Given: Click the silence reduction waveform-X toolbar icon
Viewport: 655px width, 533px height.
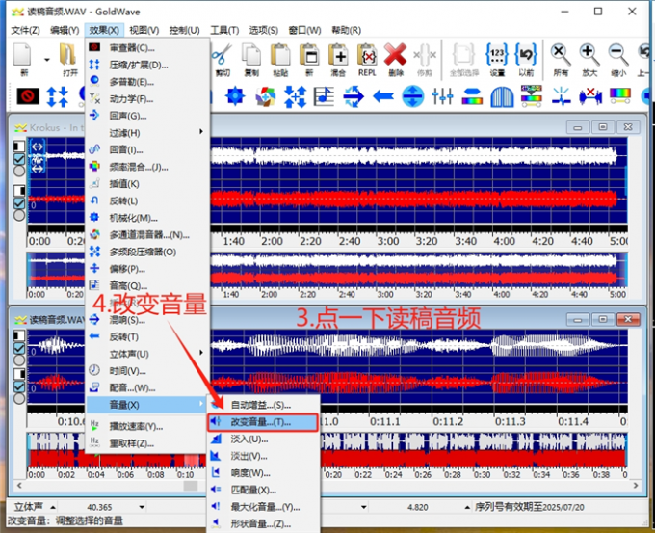Looking at the screenshot, I should pos(590,96).
